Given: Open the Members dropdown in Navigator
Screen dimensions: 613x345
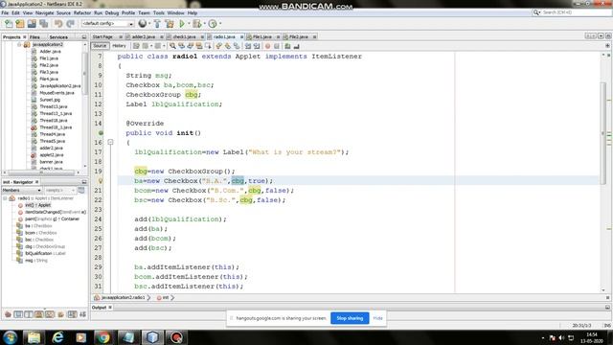Looking at the screenshot, I should [x=21, y=190].
